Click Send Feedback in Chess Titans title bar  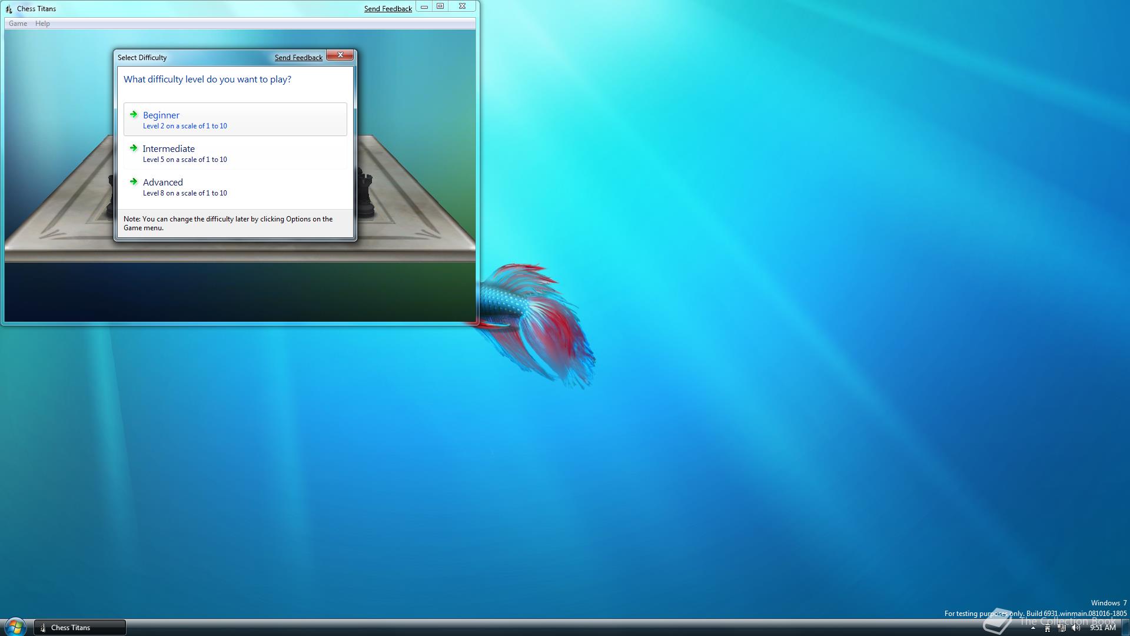[x=388, y=9]
